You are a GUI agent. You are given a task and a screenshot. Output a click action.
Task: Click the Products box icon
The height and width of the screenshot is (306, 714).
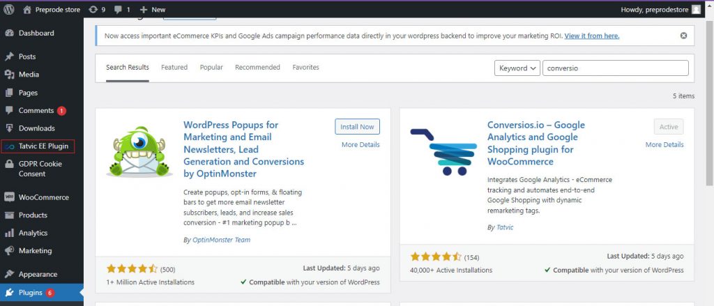9,215
